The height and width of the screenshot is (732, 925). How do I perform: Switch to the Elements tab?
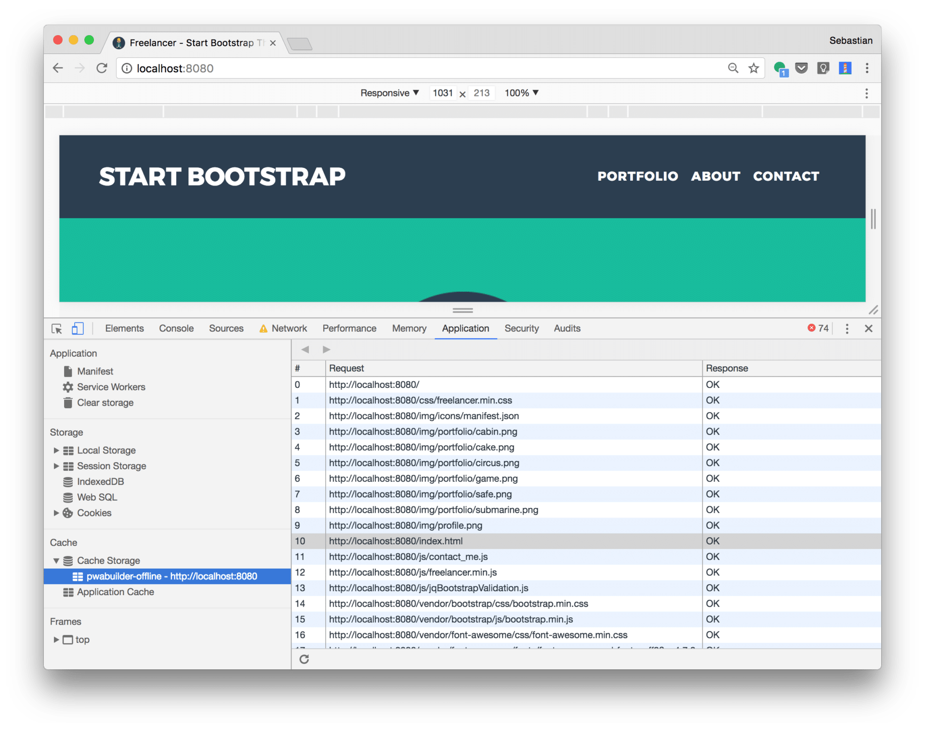124,328
